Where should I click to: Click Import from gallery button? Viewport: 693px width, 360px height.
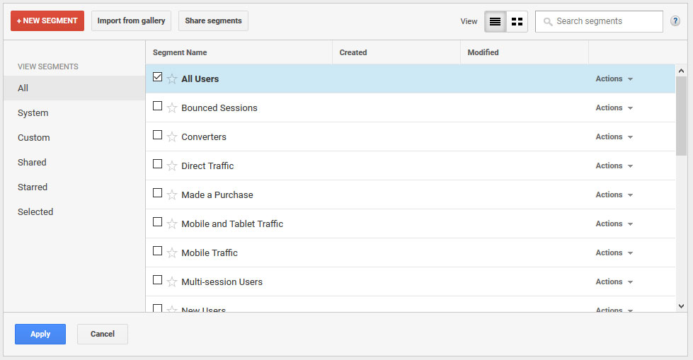pos(131,21)
